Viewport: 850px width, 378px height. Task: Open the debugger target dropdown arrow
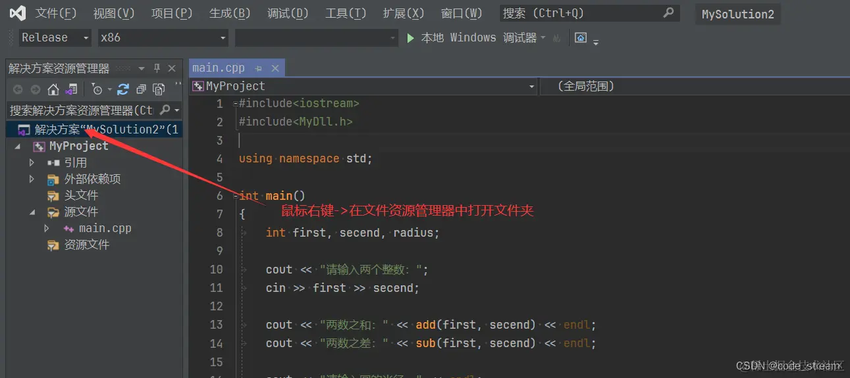[543, 38]
